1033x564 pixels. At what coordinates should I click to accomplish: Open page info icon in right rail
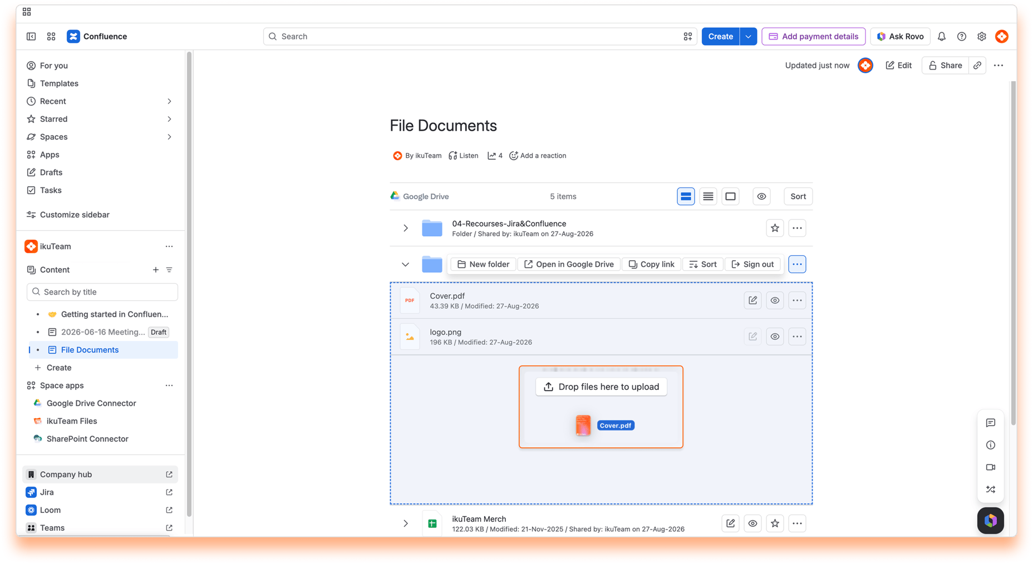(991, 445)
